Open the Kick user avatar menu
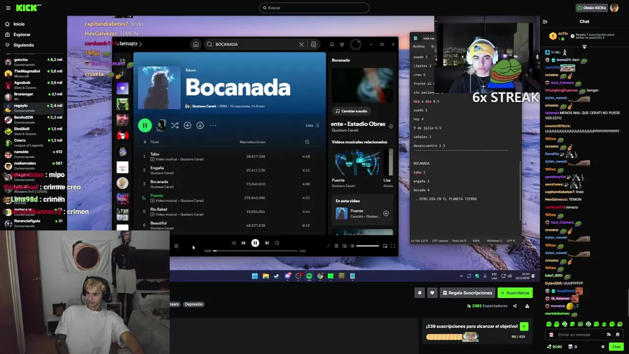Image resolution: width=629 pixels, height=354 pixels. pyautogui.click(x=614, y=8)
